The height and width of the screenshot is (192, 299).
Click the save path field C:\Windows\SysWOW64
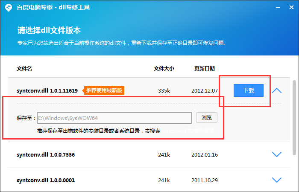[114, 118]
